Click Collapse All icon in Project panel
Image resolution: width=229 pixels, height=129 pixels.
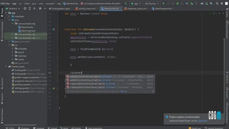point(34,9)
